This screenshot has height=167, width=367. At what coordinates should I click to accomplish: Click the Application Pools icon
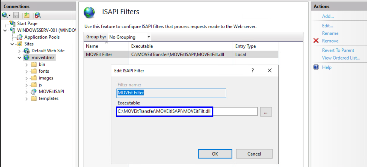pos(20,37)
